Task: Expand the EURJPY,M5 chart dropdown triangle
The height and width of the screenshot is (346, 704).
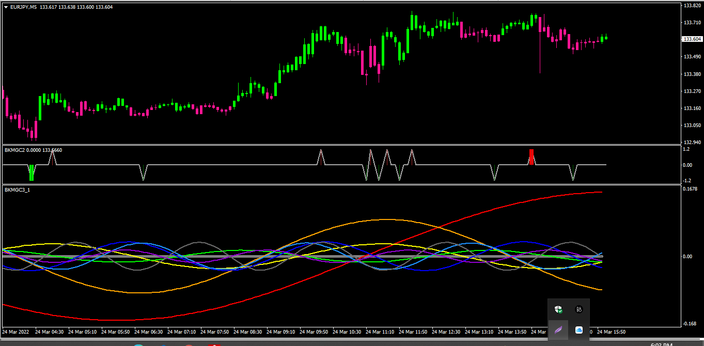Action: click(6, 7)
